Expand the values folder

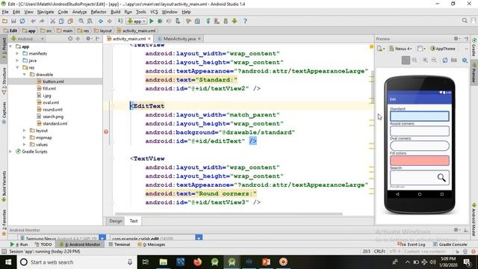[x=24, y=144]
